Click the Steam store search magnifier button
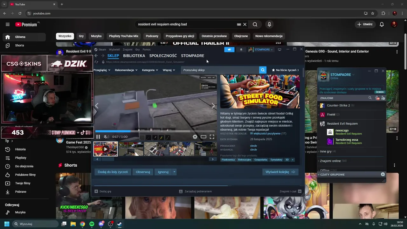Viewport: 407px width, 229px height. tap(263, 70)
